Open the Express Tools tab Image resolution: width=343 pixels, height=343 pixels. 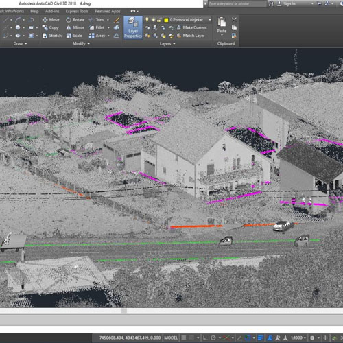click(x=77, y=11)
